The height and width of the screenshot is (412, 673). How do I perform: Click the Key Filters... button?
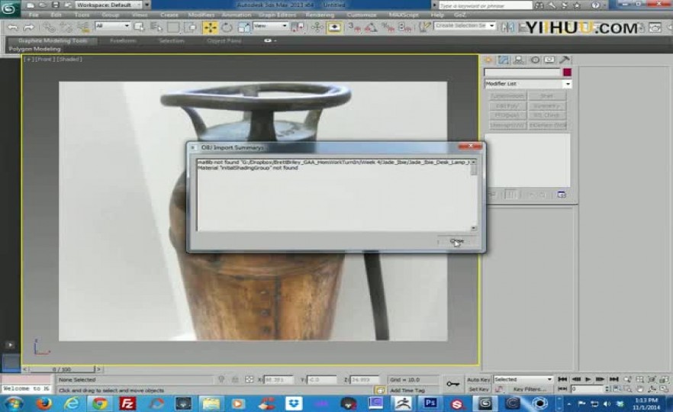(x=530, y=389)
